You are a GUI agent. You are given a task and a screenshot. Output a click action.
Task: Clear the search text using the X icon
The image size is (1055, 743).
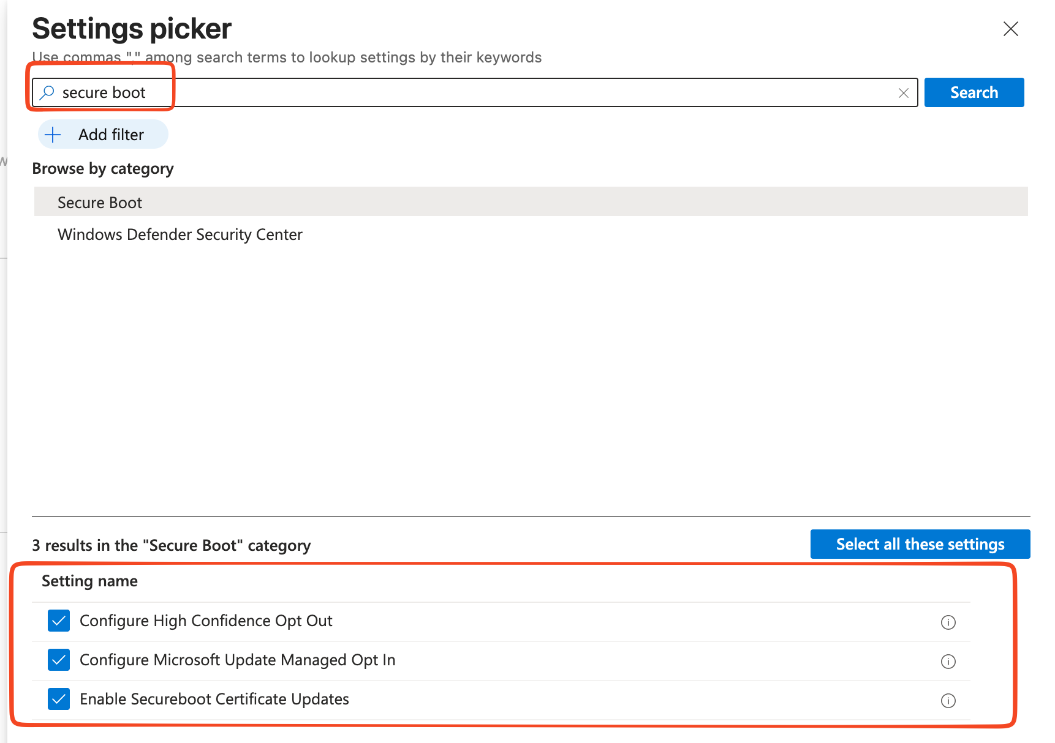click(904, 93)
